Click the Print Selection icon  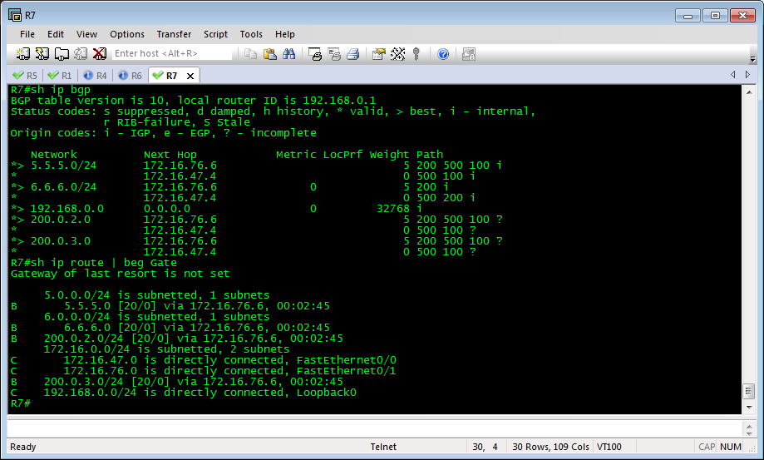coord(334,54)
